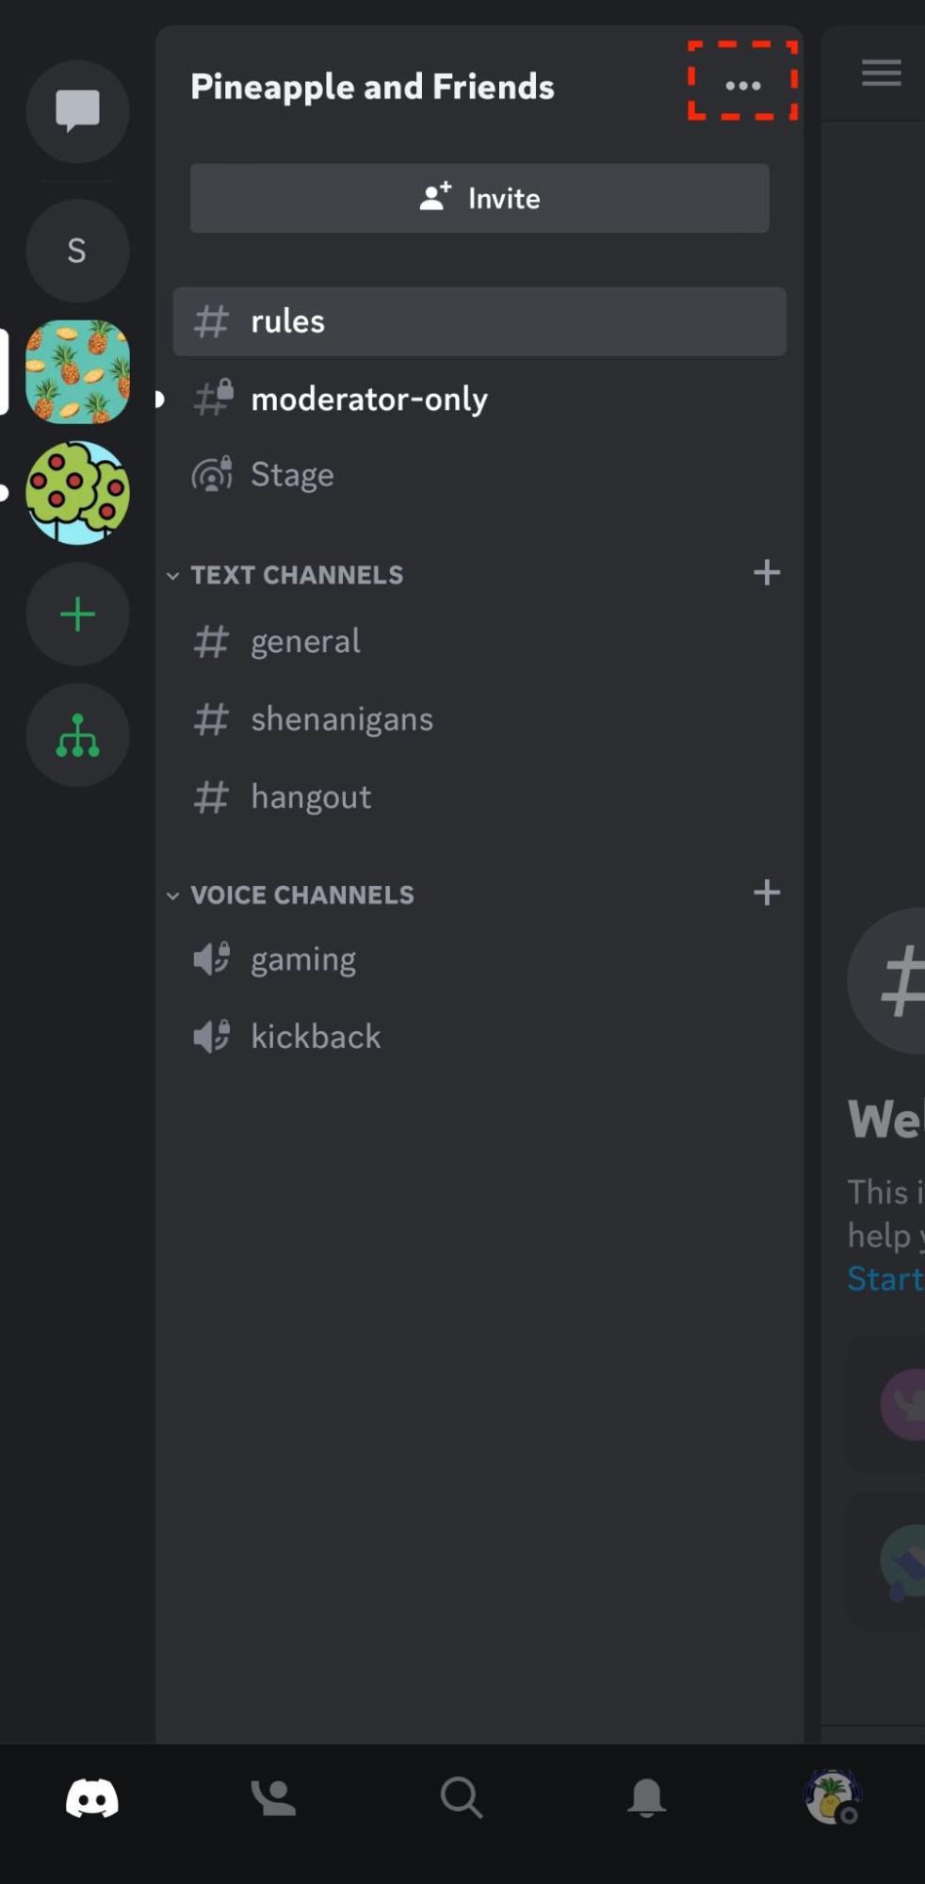Image resolution: width=925 pixels, height=1884 pixels.
Task: Tap the Friends tab icon
Action: [273, 1798]
